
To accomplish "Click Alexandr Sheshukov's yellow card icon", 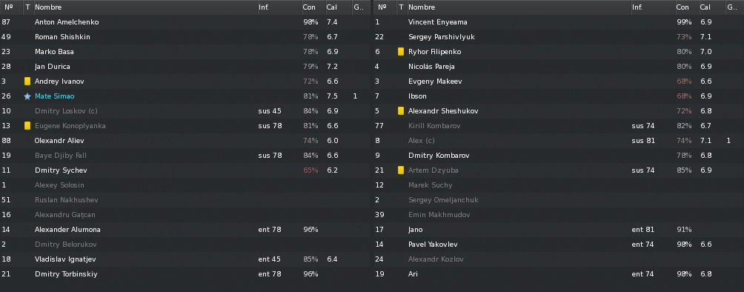I will 401,111.
